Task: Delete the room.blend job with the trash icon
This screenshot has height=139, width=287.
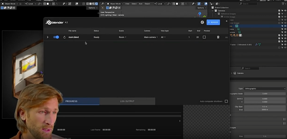Action: pyautogui.click(x=218, y=37)
